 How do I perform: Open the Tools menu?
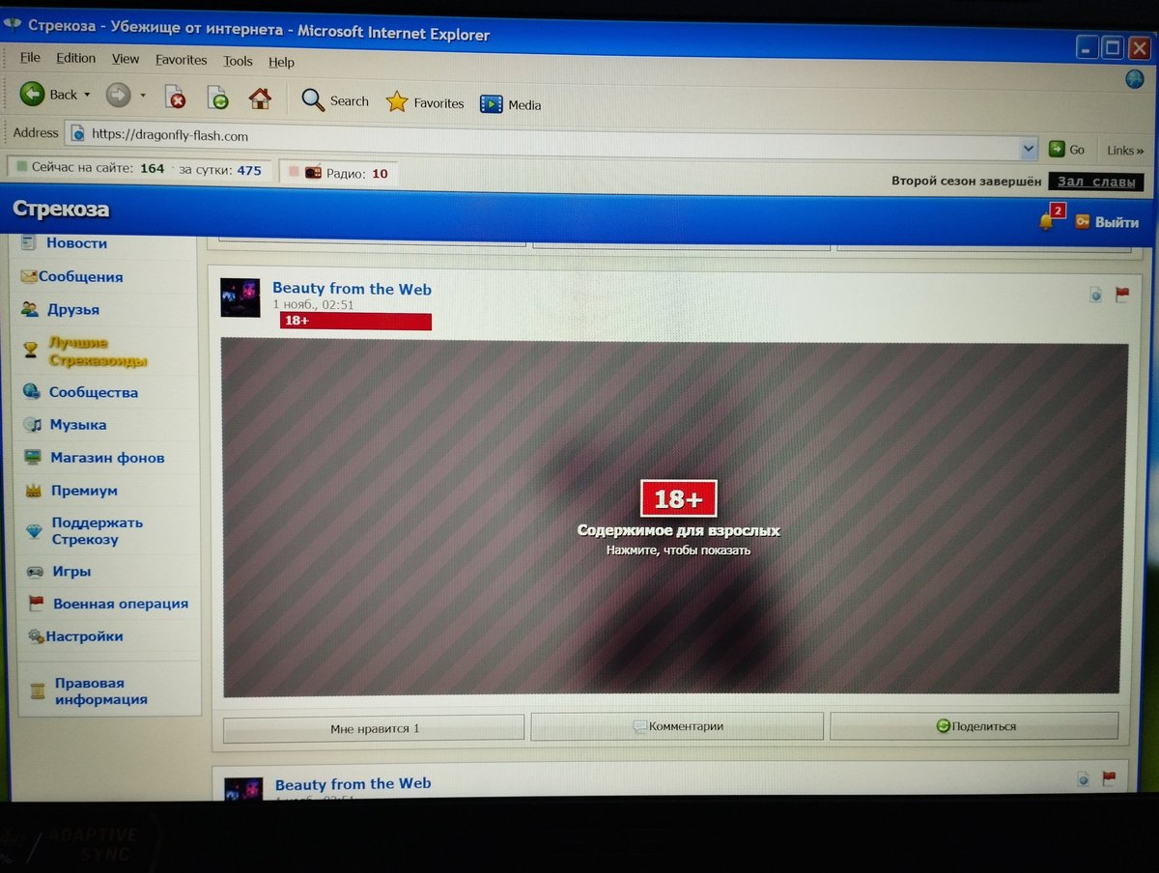pos(238,61)
